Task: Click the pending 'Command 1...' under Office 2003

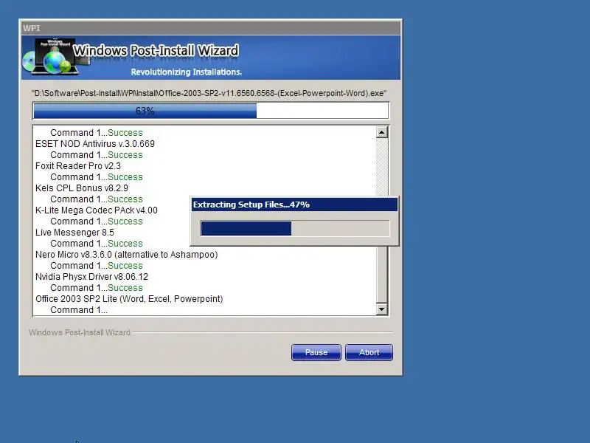Action: click(x=79, y=310)
